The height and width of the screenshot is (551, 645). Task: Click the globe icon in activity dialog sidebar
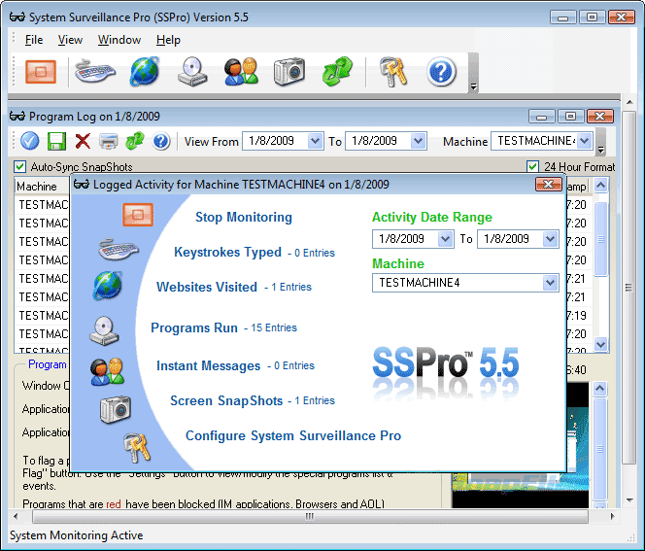108,285
